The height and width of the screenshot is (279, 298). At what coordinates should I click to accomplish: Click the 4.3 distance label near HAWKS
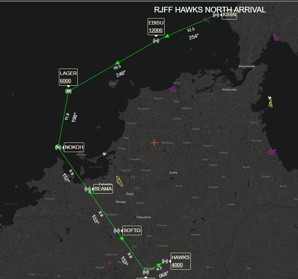(159, 268)
